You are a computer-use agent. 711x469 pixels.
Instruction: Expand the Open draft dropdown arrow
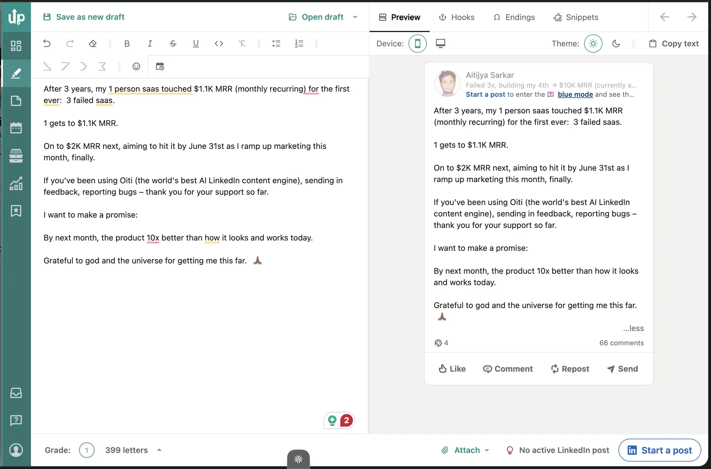[x=355, y=17]
